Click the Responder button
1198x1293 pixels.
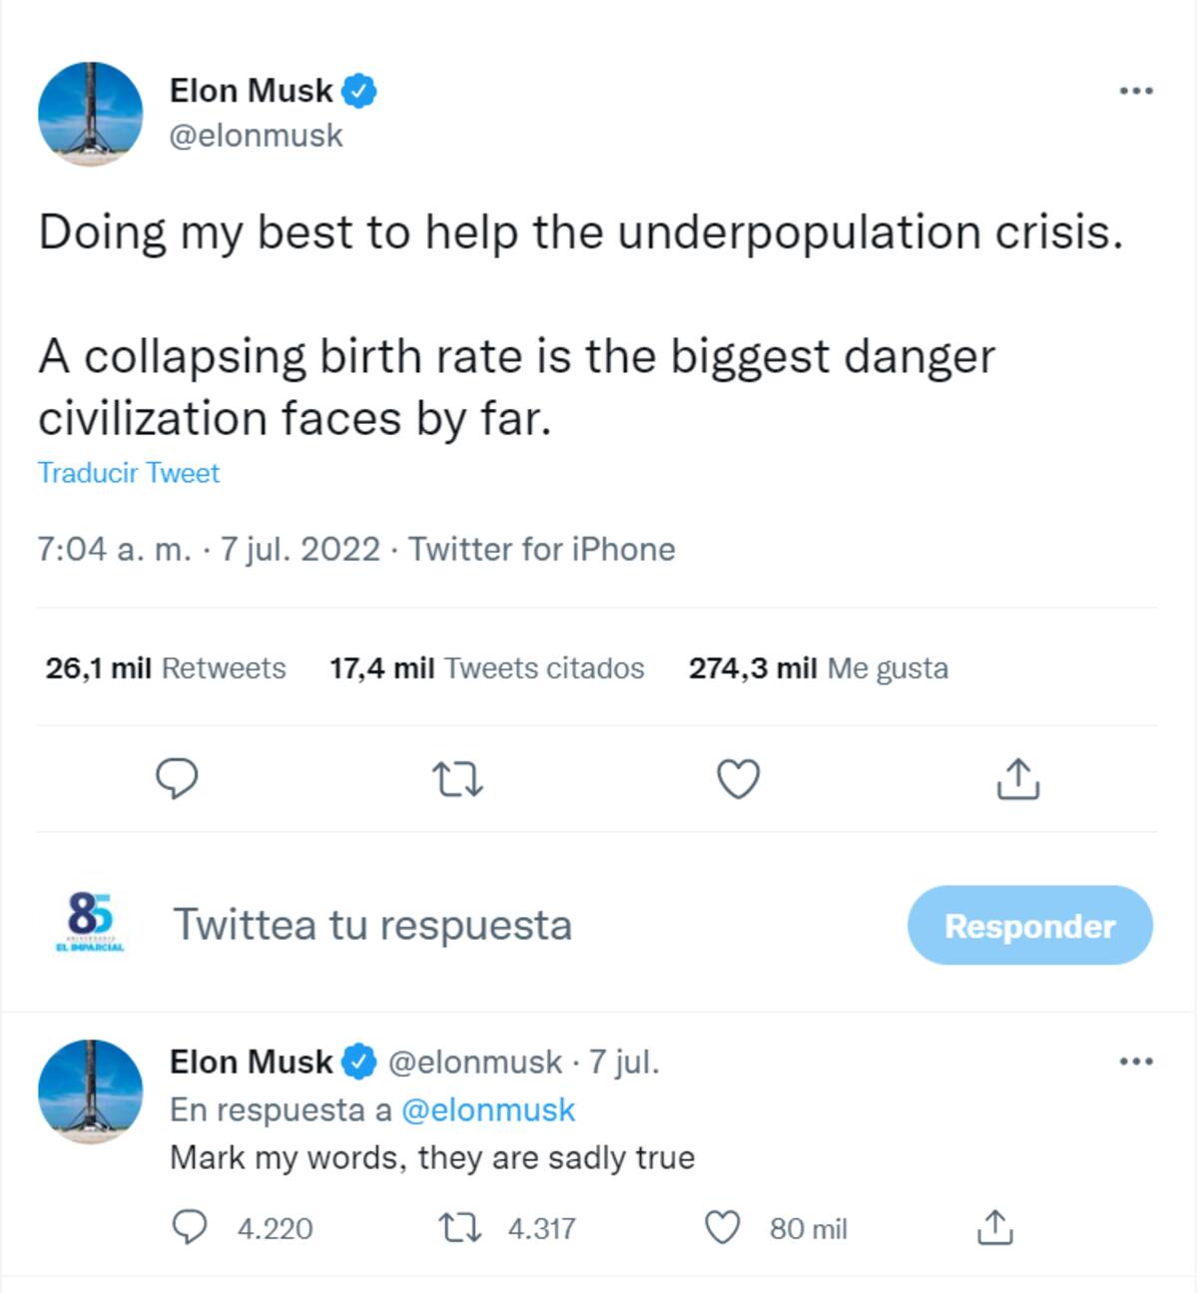pyautogui.click(x=1030, y=925)
